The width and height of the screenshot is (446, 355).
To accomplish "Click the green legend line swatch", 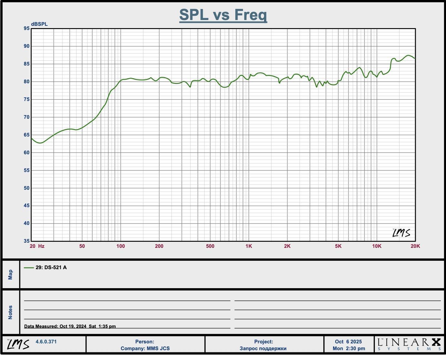I will tap(29, 268).
